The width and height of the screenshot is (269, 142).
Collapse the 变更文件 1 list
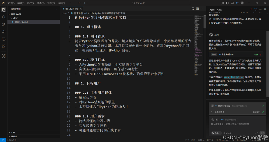coord(217,112)
